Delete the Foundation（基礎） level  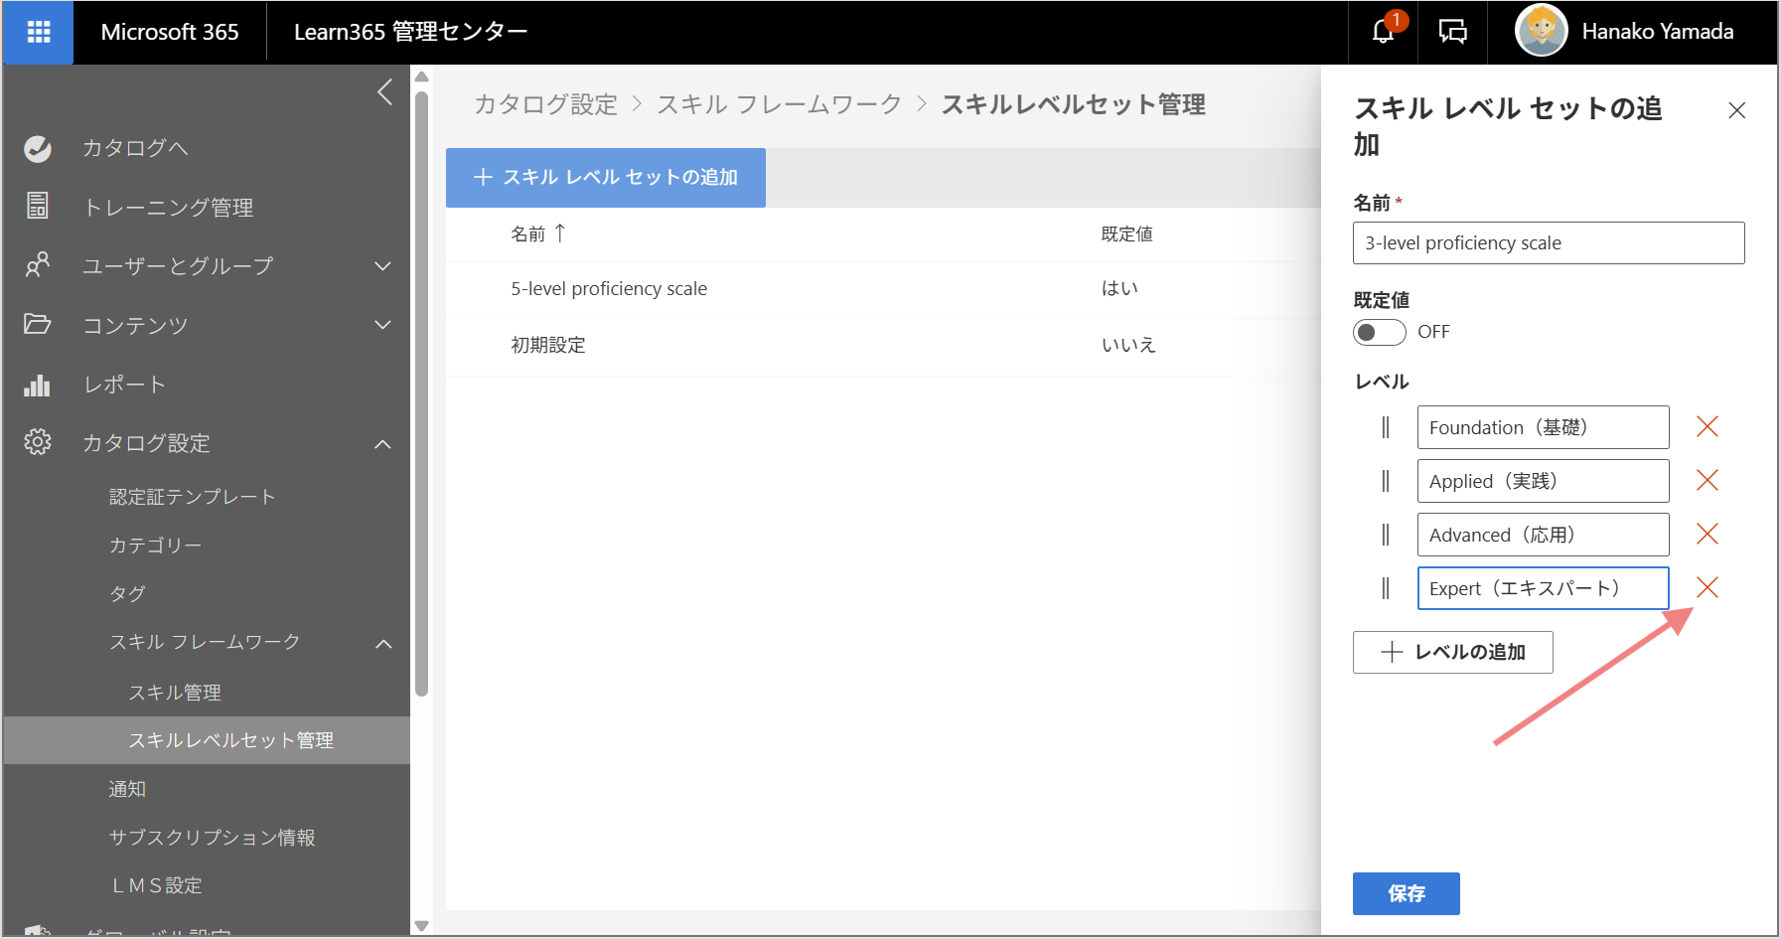point(1707,427)
